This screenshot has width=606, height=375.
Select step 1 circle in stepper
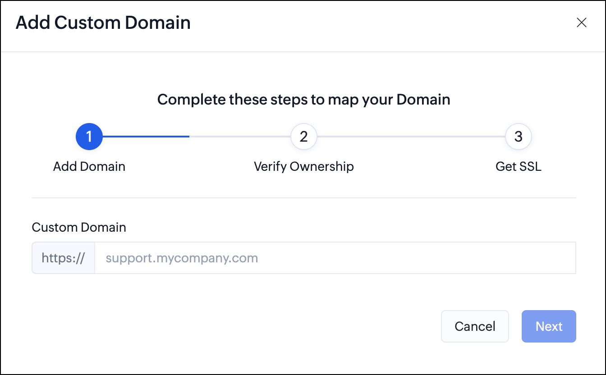pos(89,136)
